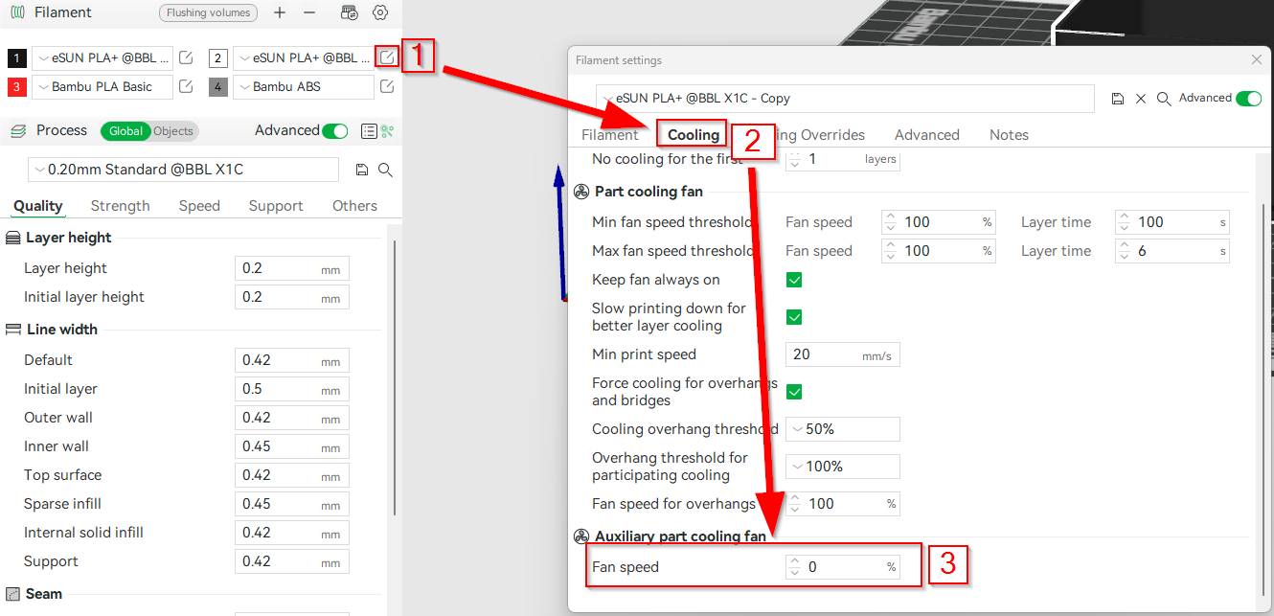
Task: Click Initial layer height value field
Action: 292,297
